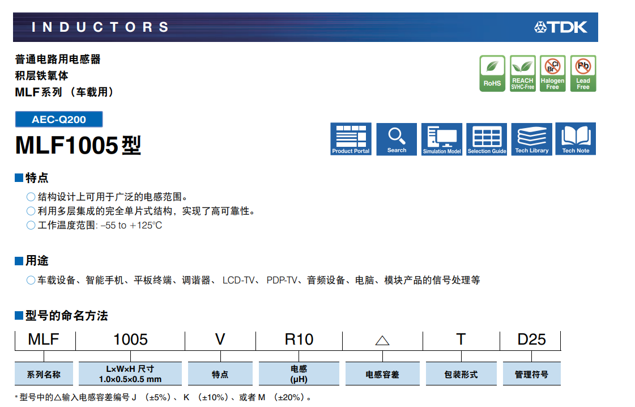This screenshot has width=635, height=407.
Task: Click the Lead Free badge
Action: (583, 73)
